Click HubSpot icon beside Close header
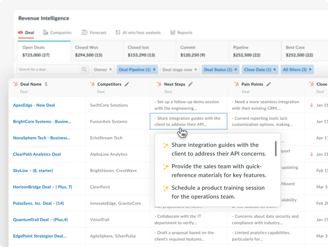This screenshot has width=328, height=247. (311, 84)
